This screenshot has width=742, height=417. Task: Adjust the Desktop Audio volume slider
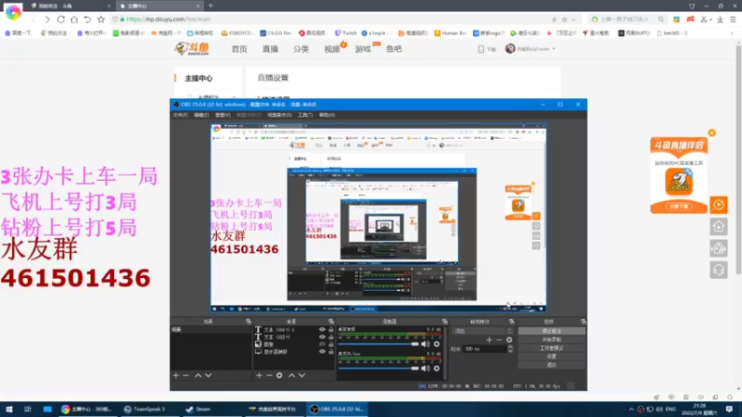coord(378,344)
